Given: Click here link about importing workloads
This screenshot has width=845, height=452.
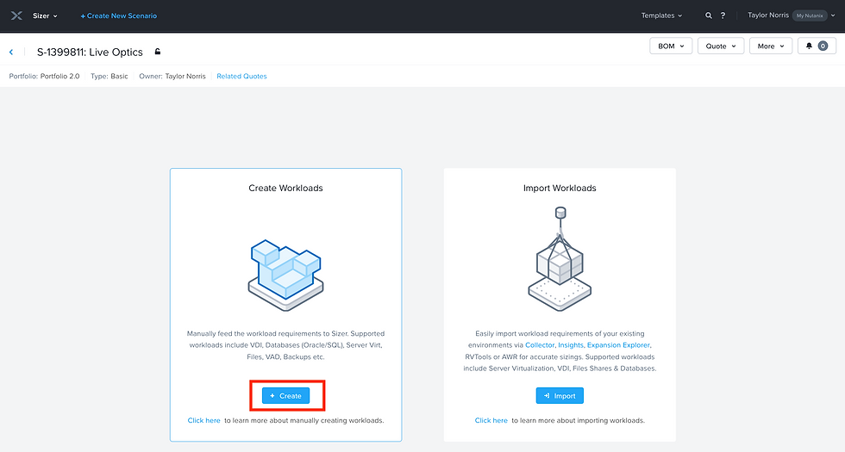Looking at the screenshot, I should (491, 420).
